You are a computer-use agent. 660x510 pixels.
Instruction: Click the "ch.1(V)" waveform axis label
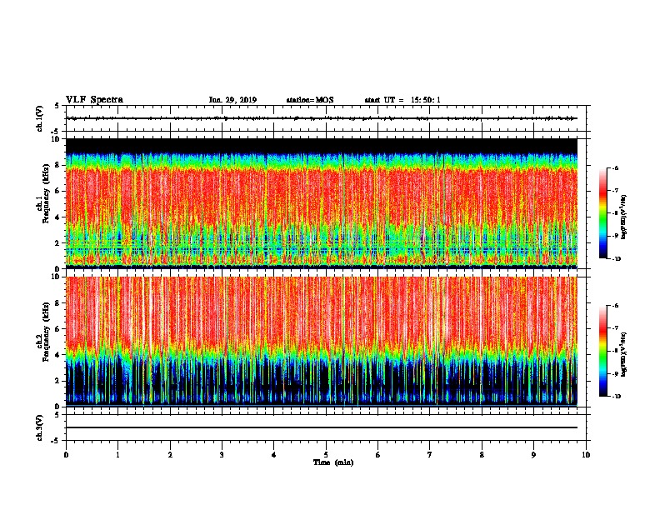[39, 118]
